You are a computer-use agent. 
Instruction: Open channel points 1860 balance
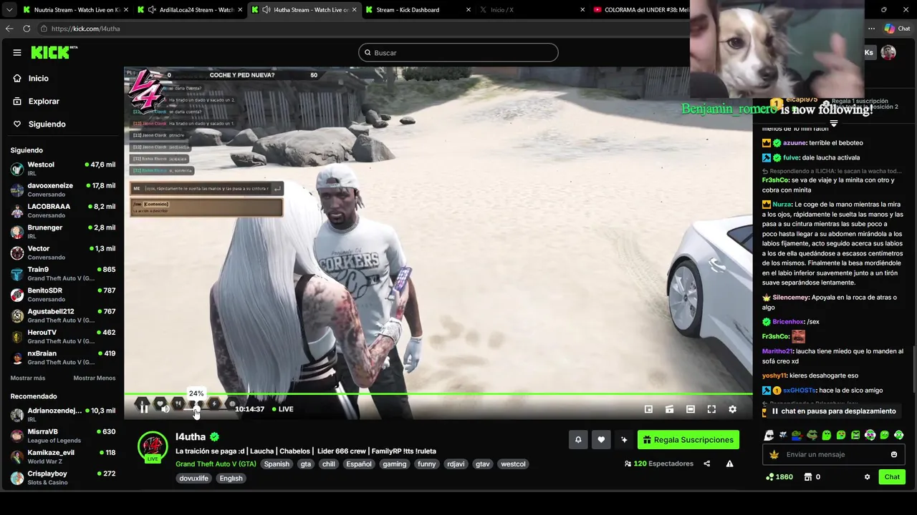[779, 477]
